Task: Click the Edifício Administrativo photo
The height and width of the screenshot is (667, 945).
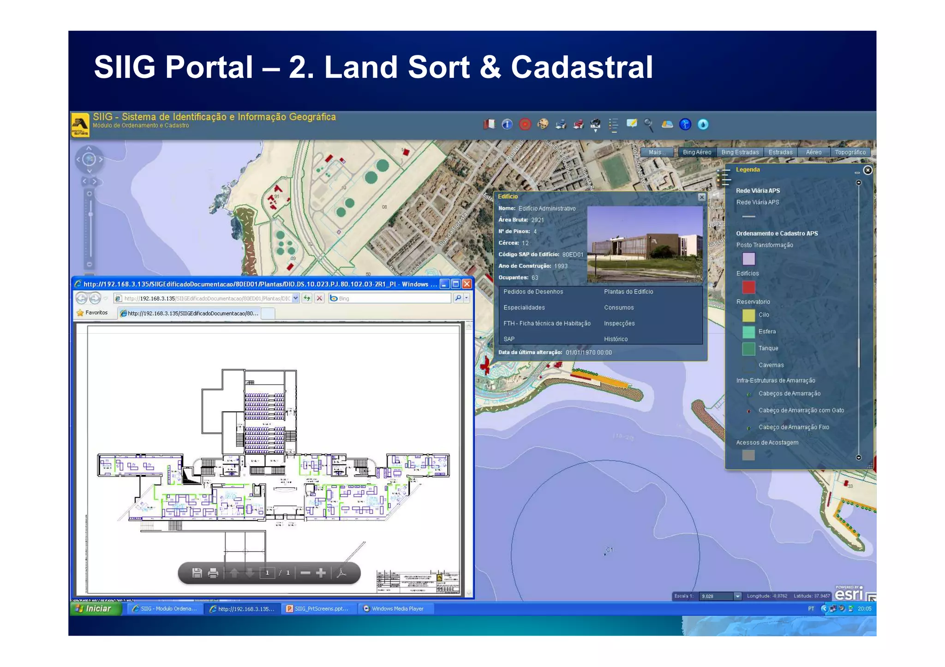Action: point(644,244)
